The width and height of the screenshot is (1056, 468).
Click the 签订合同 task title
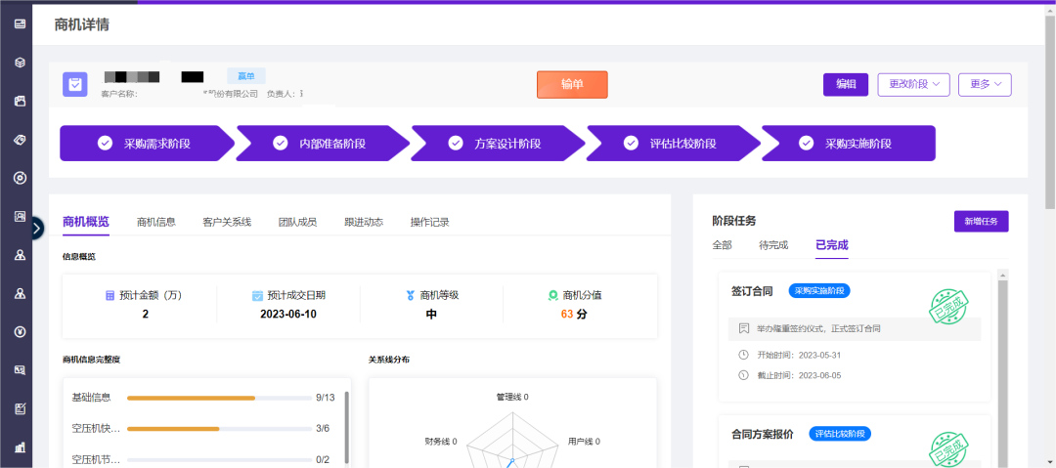pyautogui.click(x=752, y=291)
